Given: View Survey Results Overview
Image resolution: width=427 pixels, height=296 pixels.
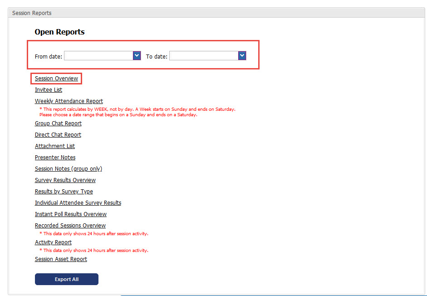Looking at the screenshot, I should pyautogui.click(x=65, y=180).
